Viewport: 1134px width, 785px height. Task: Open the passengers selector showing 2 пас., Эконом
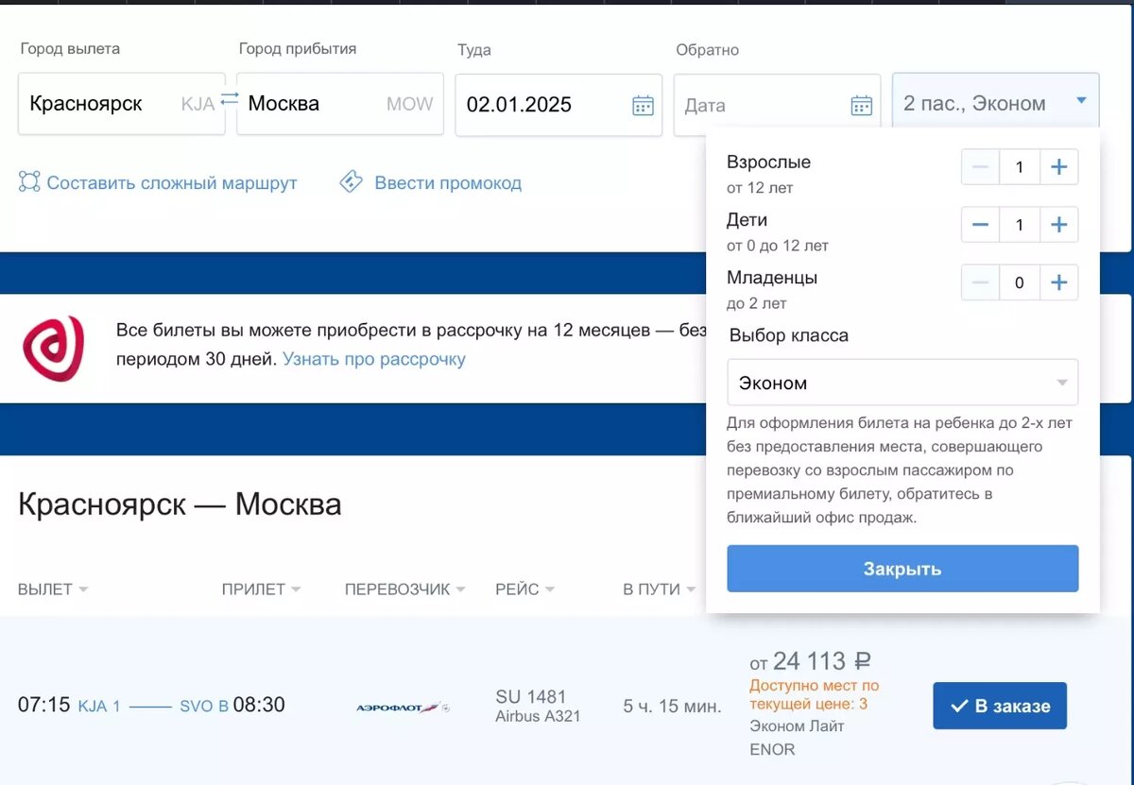point(994,101)
